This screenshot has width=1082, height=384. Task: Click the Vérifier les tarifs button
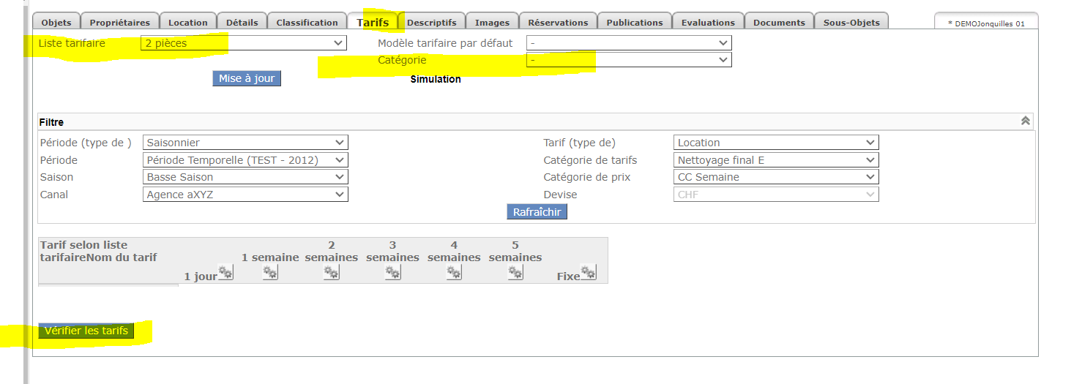(86, 331)
